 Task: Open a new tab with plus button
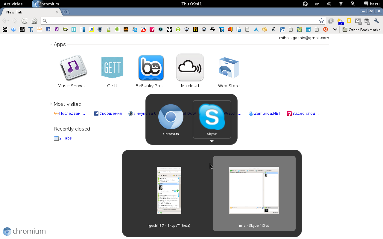pos(66,12)
